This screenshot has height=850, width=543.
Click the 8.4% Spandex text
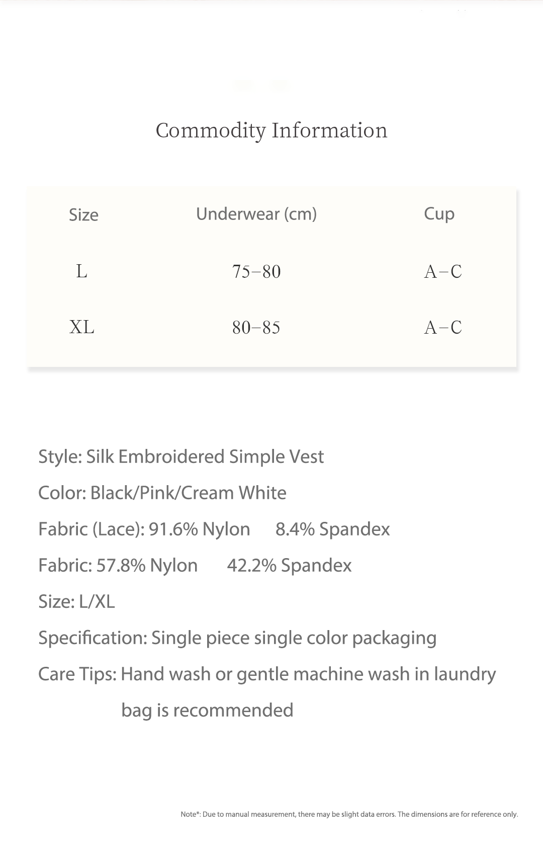tap(333, 529)
